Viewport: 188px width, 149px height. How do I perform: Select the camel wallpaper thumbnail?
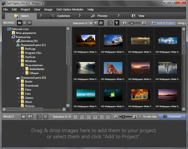click(113, 68)
